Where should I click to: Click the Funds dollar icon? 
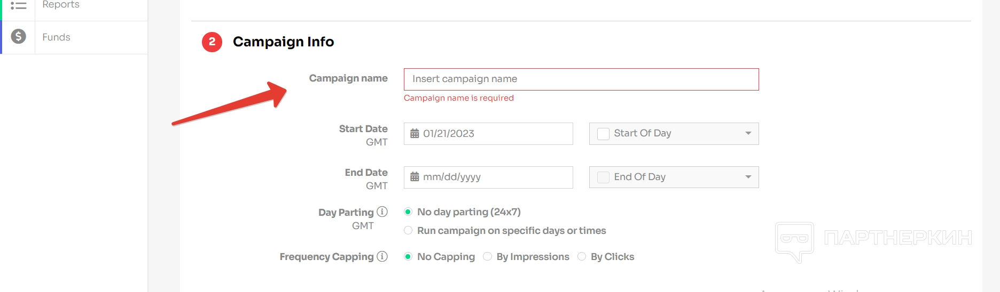click(19, 37)
